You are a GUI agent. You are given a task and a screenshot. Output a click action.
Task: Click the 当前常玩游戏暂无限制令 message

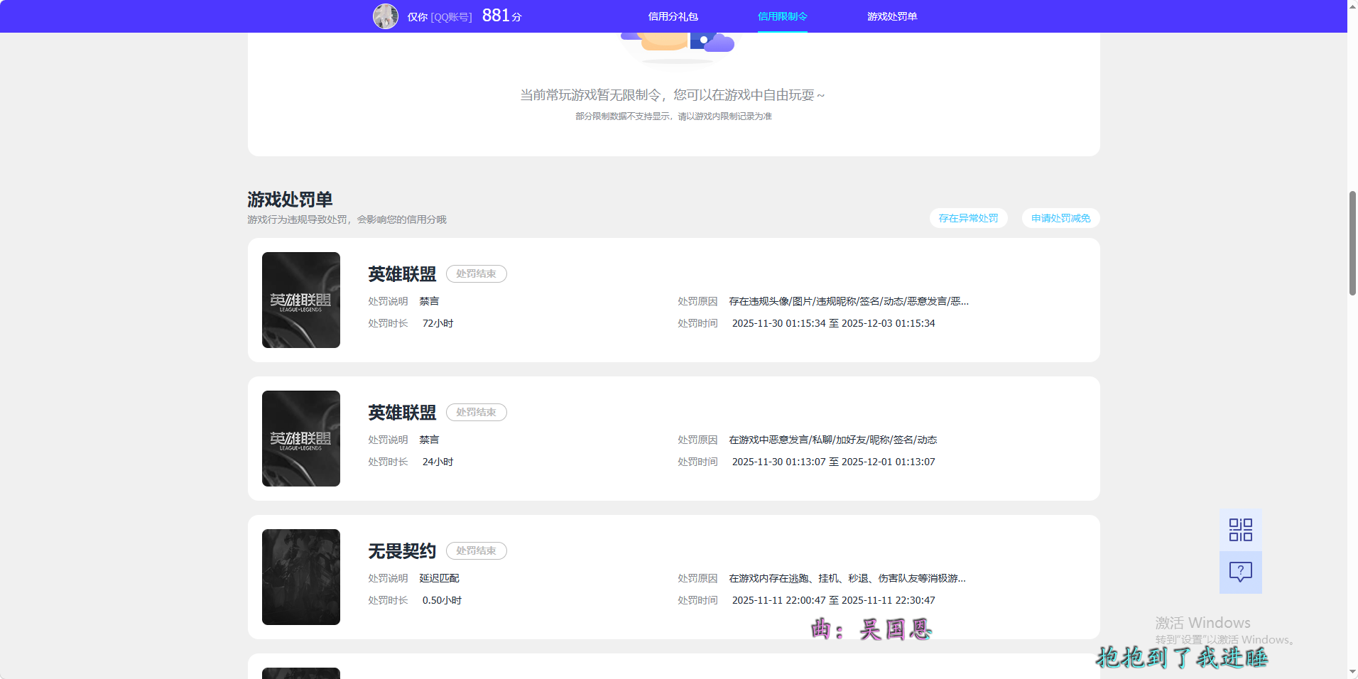click(673, 95)
